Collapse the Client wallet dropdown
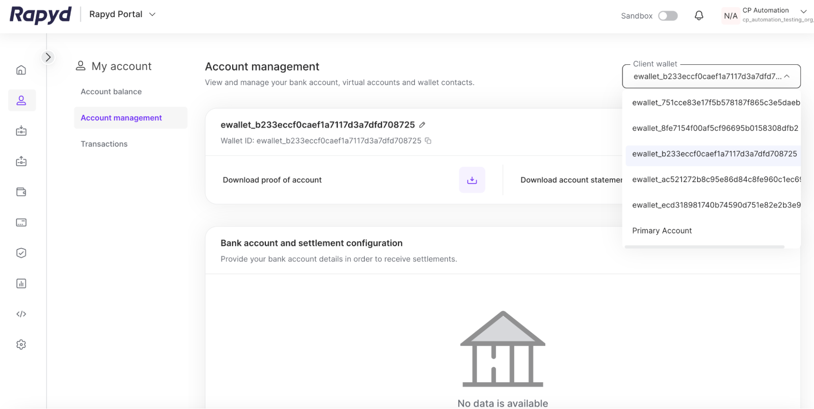 787,77
